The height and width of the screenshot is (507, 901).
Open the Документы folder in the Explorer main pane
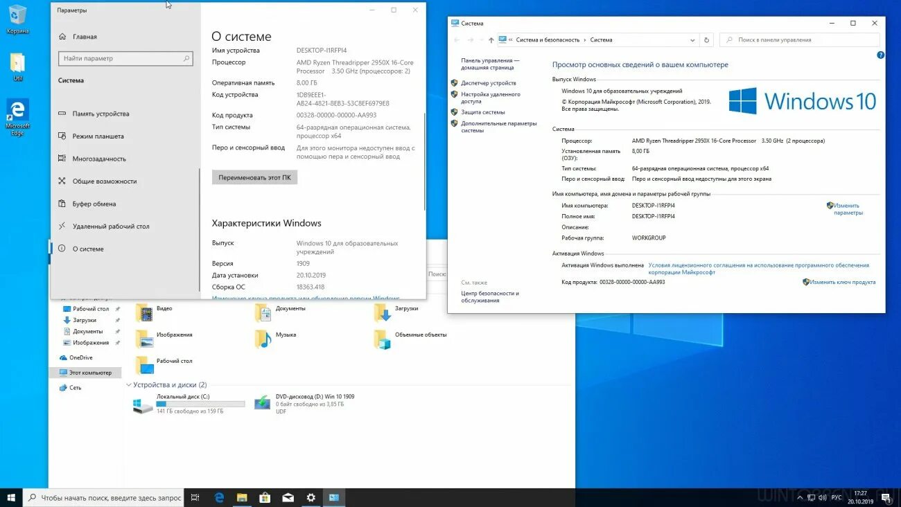coord(280,312)
